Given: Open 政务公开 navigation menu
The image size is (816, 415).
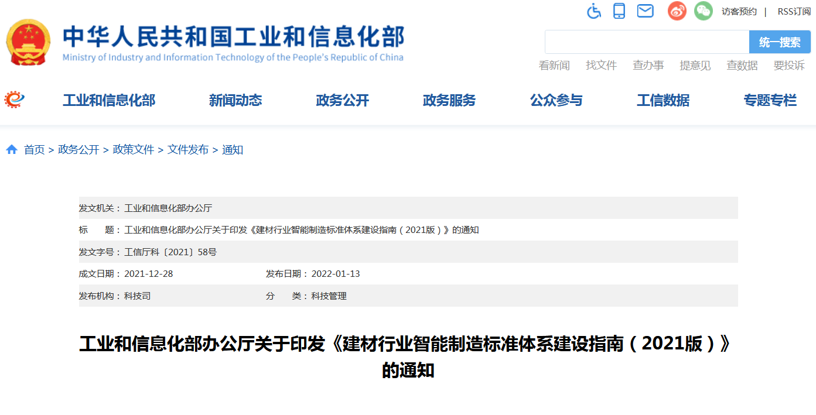Looking at the screenshot, I should coord(343,101).
